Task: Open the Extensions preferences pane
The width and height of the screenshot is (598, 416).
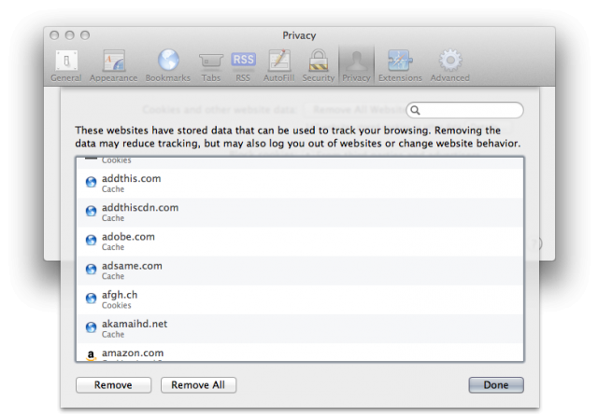Action: coord(400,66)
